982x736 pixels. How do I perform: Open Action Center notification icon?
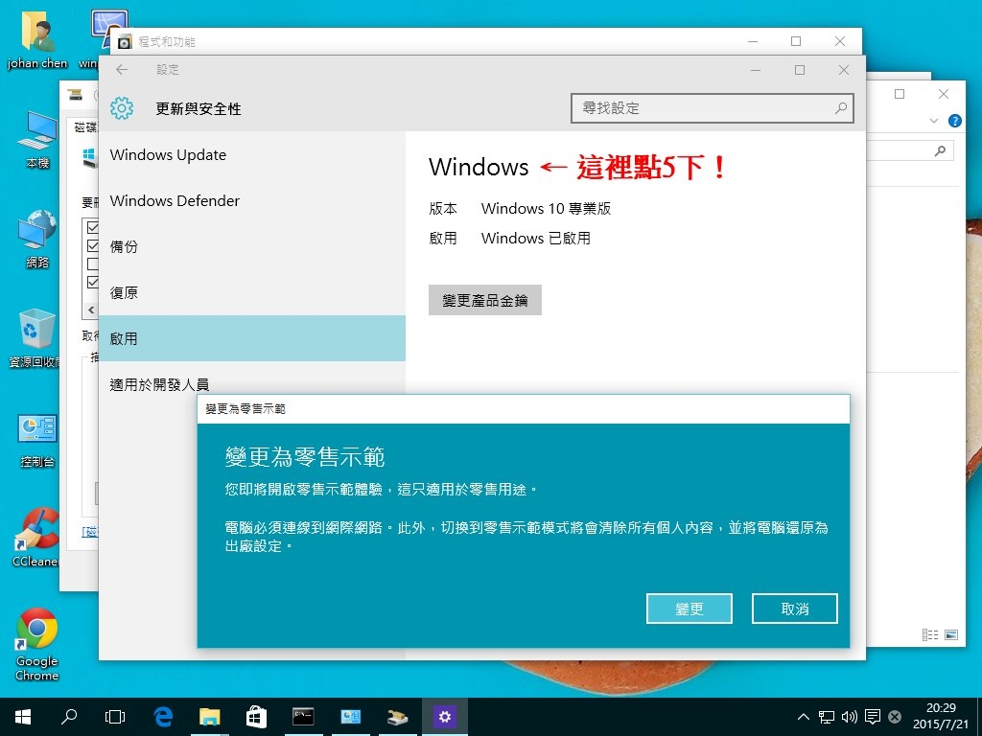pyautogui.click(x=873, y=717)
